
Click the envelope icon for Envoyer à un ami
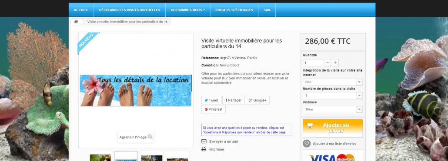pyautogui.click(x=204, y=141)
